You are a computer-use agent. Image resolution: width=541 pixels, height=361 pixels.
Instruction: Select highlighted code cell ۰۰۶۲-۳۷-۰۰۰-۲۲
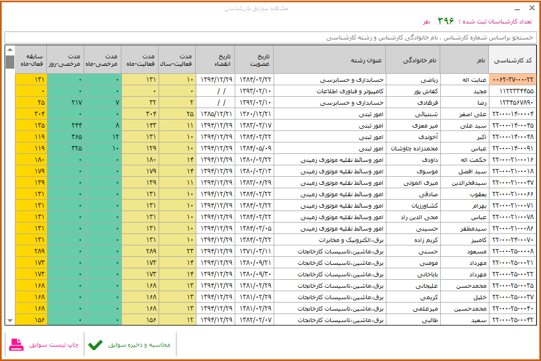click(x=513, y=80)
